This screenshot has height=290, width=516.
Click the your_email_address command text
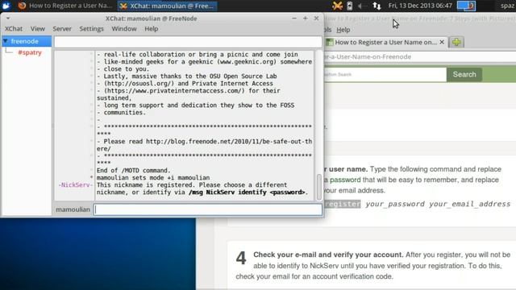coord(469,204)
